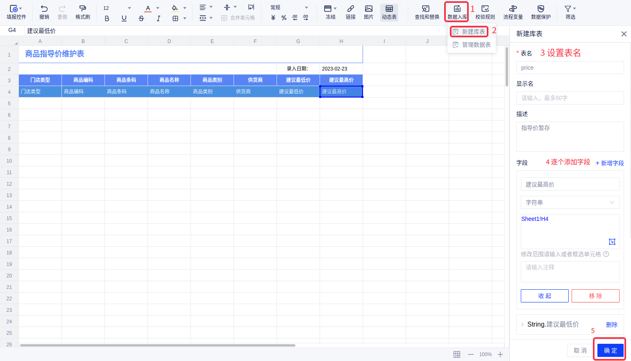Image resolution: width=631 pixels, height=361 pixels.
Task: Toggle bold text formatting
Action: click(x=107, y=18)
